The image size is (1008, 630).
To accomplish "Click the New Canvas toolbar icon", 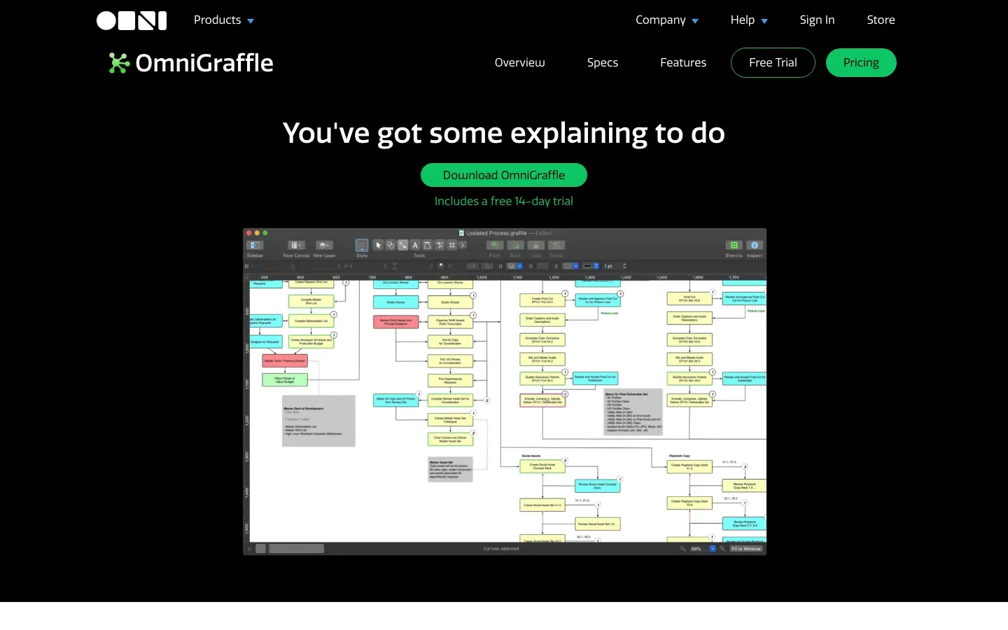I will pyautogui.click(x=296, y=245).
